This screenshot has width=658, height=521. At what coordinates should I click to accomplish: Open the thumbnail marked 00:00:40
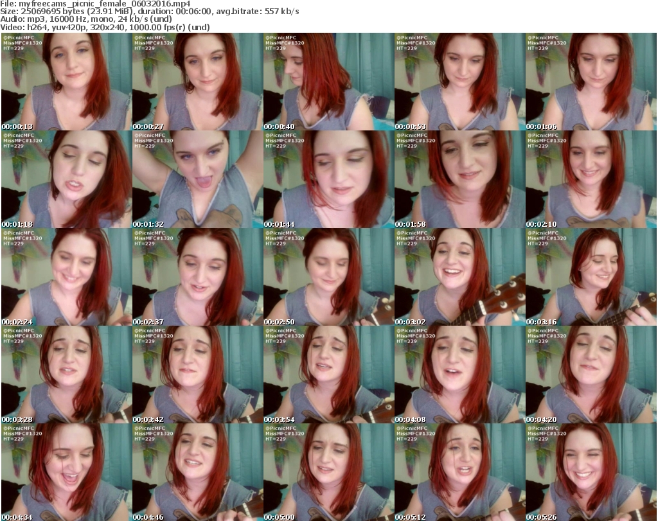pos(328,82)
